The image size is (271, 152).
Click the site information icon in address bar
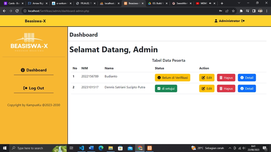(x=25, y=11)
